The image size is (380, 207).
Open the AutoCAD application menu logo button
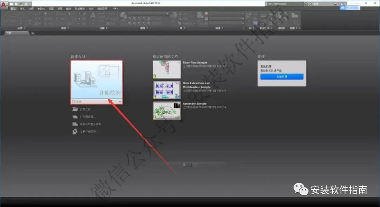[x=4, y=5]
